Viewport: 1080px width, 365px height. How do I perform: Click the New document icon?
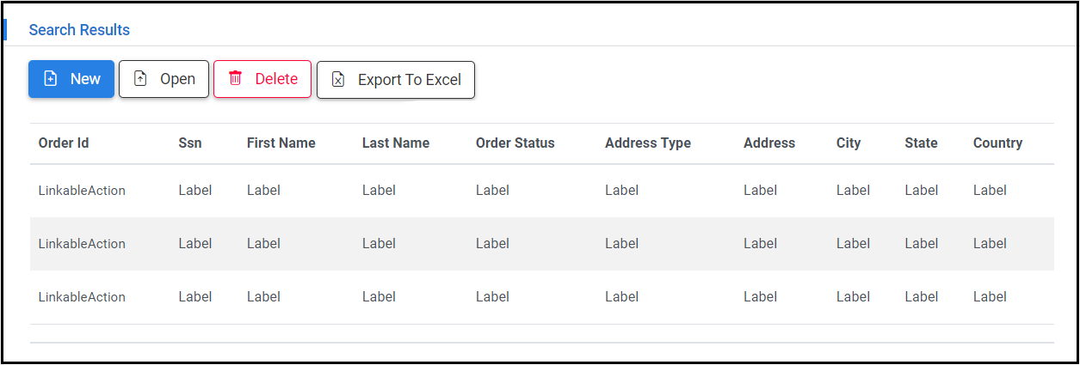51,79
